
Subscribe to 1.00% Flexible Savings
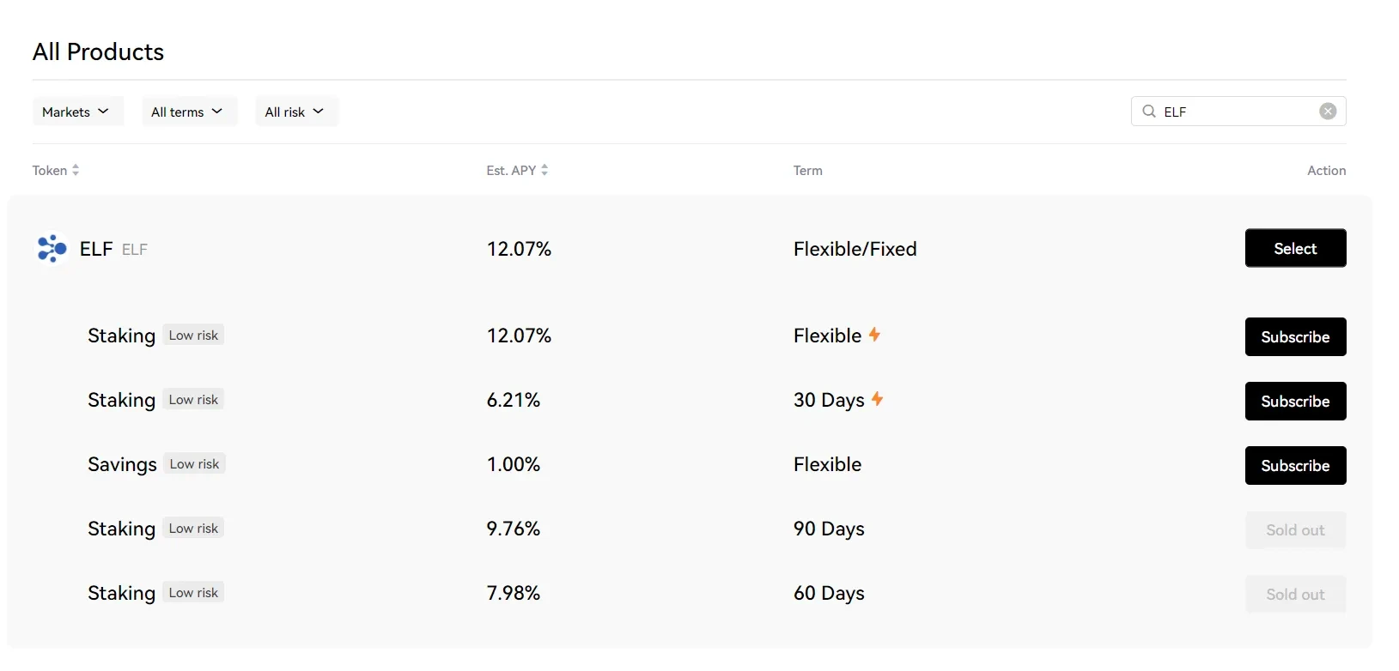1295,466
